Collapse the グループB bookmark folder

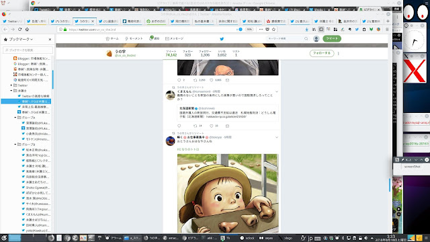[x=15, y=145]
